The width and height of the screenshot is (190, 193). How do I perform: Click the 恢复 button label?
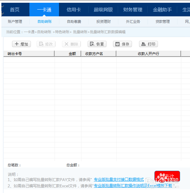[x=100, y=44]
